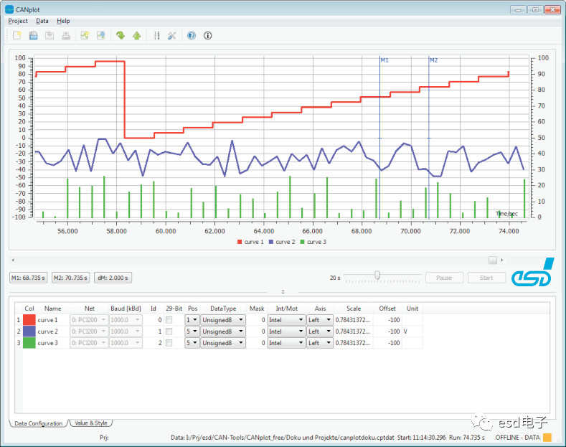The image size is (566, 447).
Task: Click the blue Help question mark icon
Action: click(192, 35)
